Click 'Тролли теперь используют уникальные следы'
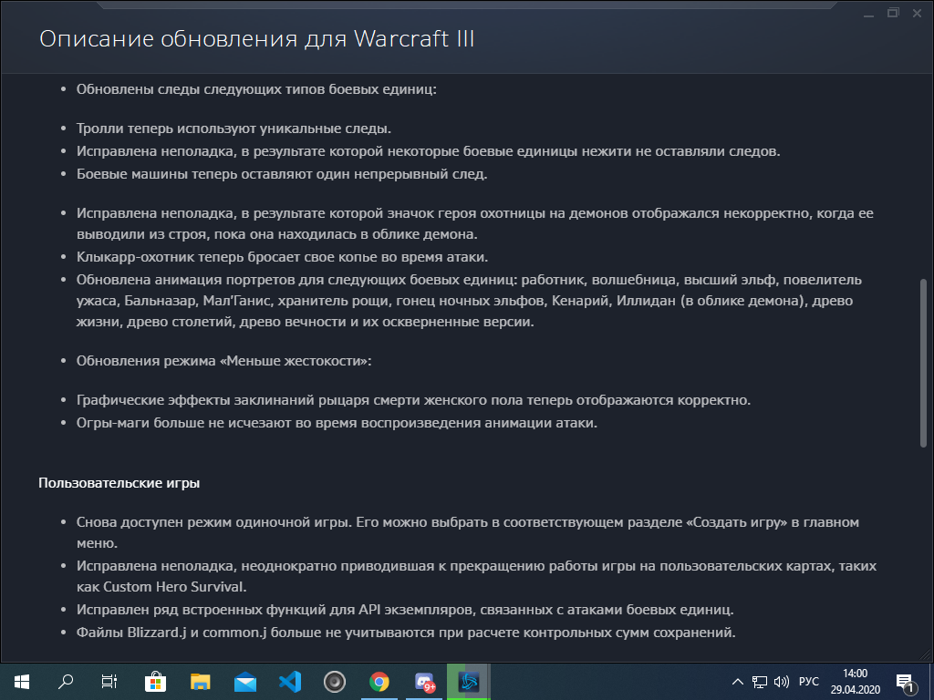934x700 pixels. coord(233,129)
